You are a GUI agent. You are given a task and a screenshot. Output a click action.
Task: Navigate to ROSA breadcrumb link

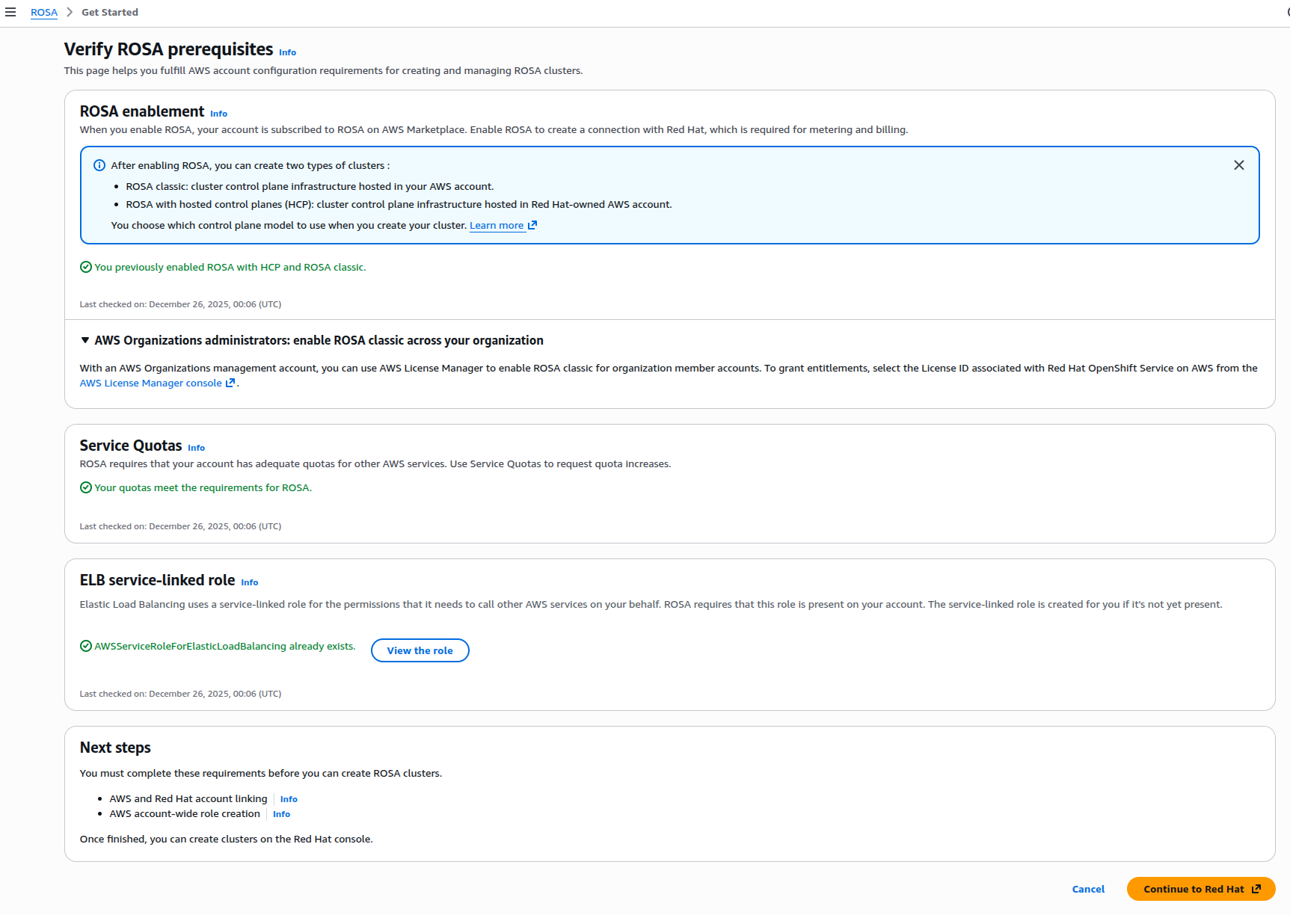click(44, 12)
